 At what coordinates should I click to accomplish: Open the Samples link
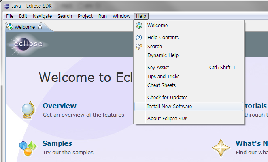tap(57, 143)
